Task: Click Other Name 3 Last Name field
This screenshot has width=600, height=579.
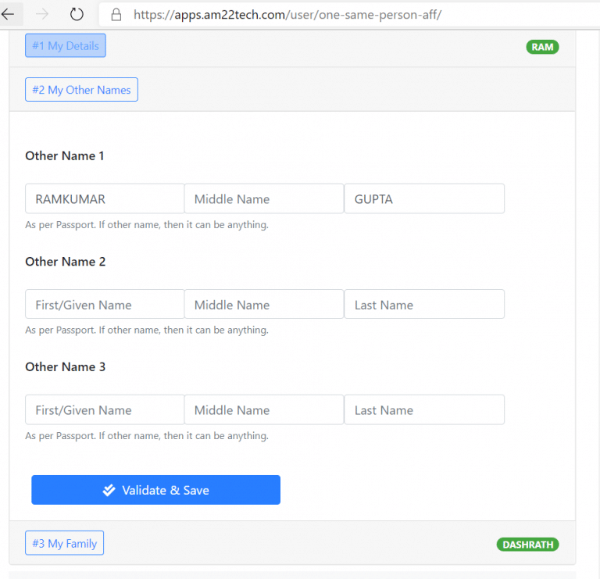Action: [424, 409]
